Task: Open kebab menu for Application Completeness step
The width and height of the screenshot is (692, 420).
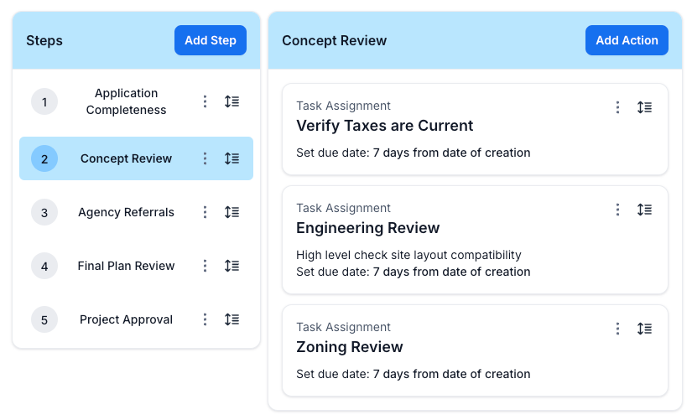Action: tap(205, 101)
